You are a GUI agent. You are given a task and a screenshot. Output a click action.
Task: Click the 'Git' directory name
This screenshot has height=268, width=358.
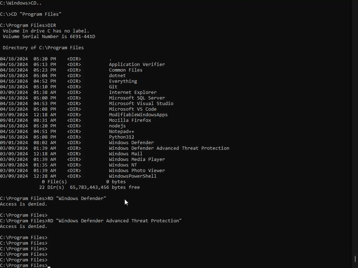113,87
